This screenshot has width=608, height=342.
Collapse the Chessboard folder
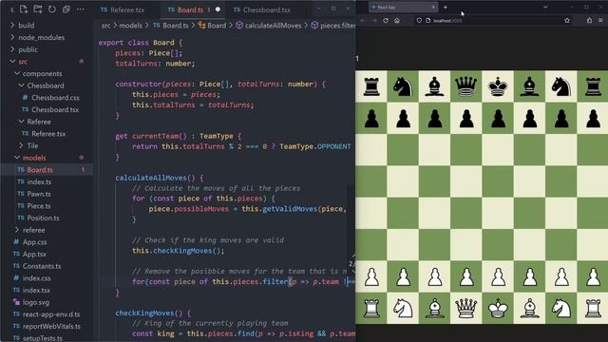pos(46,85)
